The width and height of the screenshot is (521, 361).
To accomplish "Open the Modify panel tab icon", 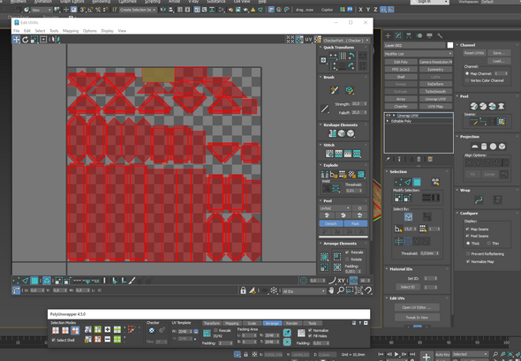I will tap(398, 35).
